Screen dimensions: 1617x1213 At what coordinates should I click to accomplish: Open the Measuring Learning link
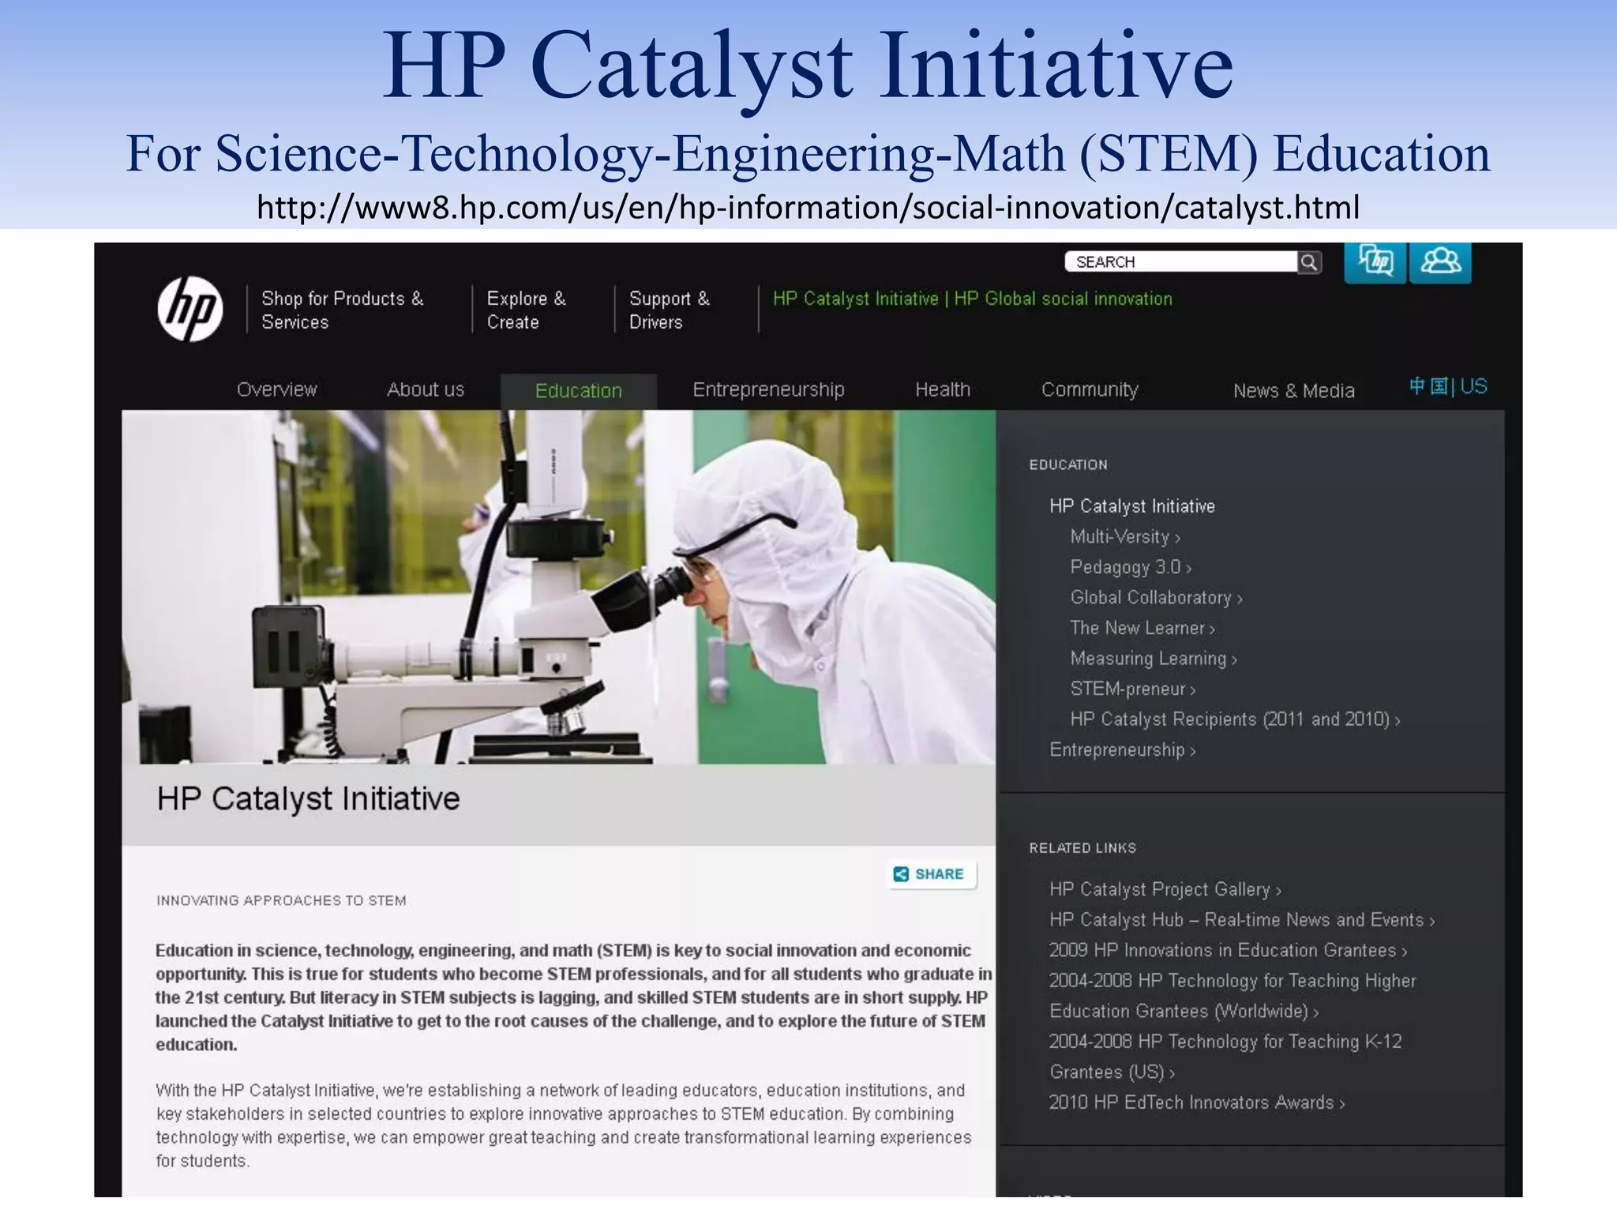point(1154,659)
